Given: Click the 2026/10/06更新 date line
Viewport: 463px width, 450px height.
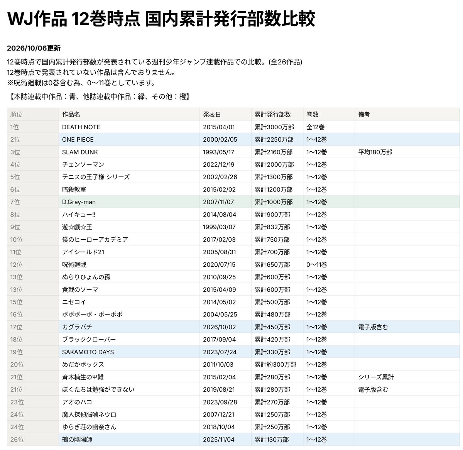Looking at the screenshot, I should tap(34, 48).
